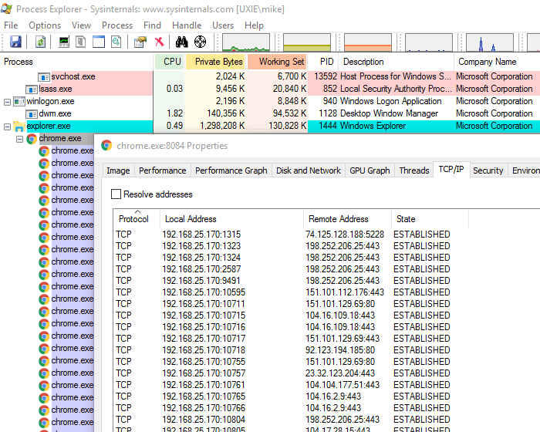Collapse the chrome.exe process tree

coord(20,139)
